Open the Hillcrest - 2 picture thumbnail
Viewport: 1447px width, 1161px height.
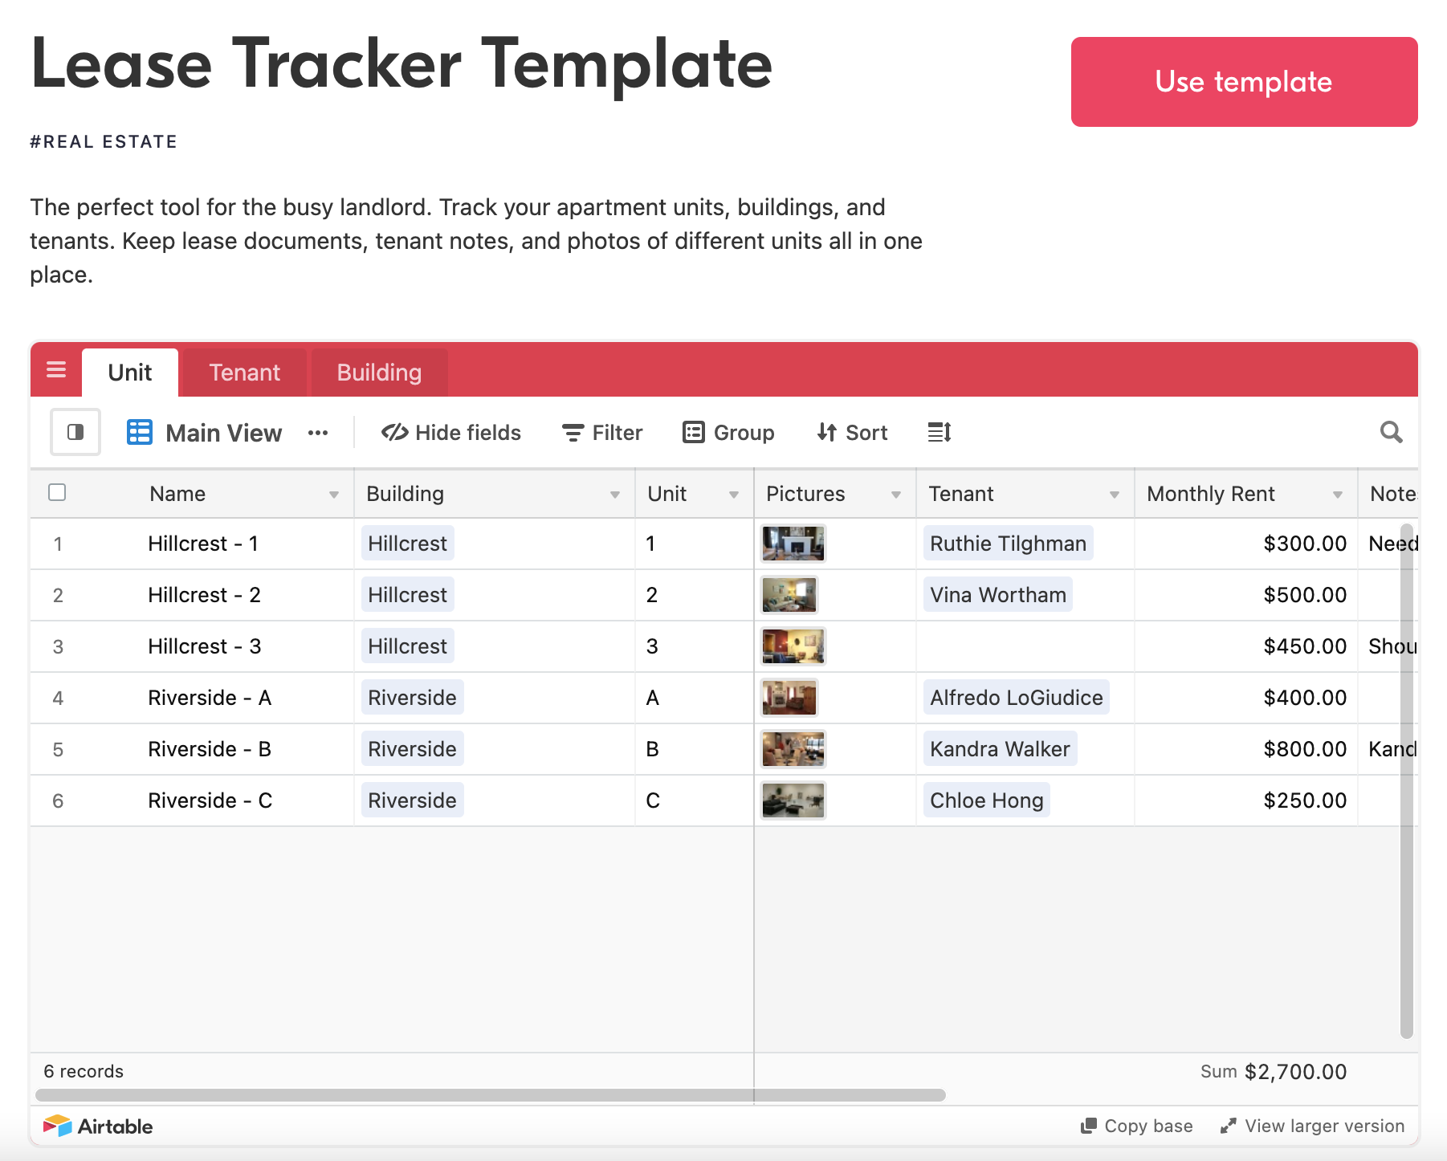point(789,595)
